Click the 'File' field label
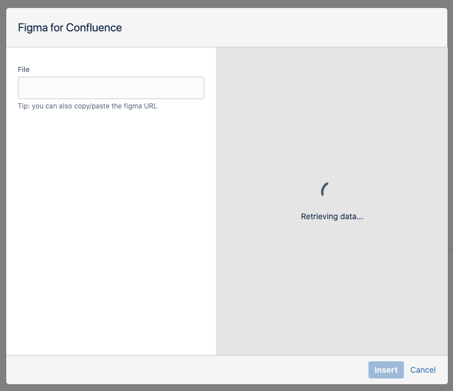Image resolution: width=453 pixels, height=391 pixels. 23,69
